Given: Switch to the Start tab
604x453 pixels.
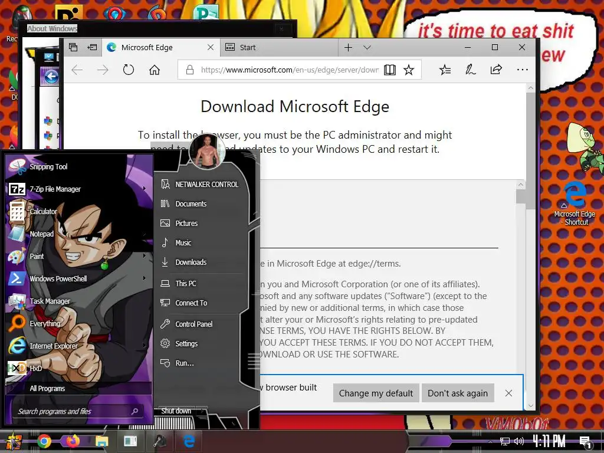Looking at the screenshot, I should tap(279, 47).
